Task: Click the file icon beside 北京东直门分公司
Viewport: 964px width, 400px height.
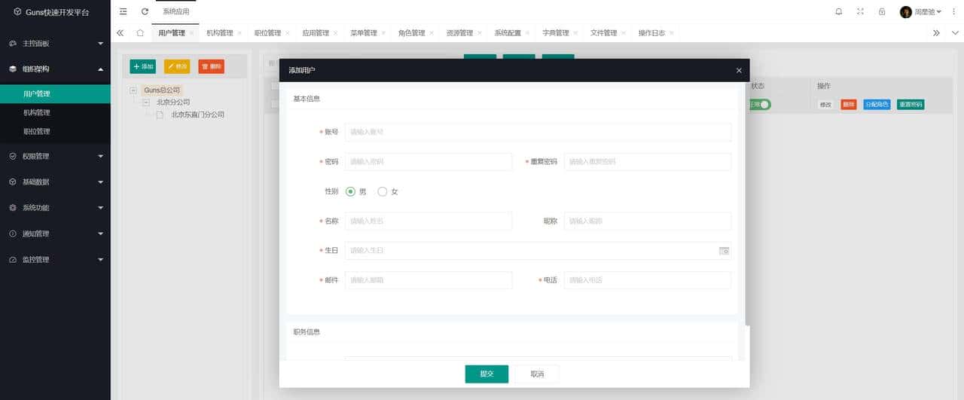Action: coord(160,115)
